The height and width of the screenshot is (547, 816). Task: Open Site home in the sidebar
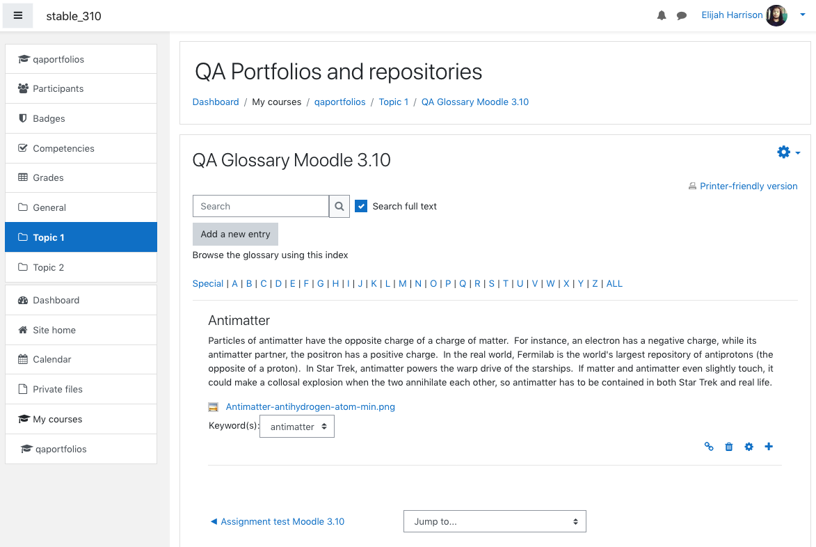tap(81, 330)
